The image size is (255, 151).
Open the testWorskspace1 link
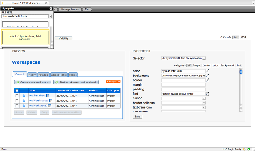(x=39, y=100)
